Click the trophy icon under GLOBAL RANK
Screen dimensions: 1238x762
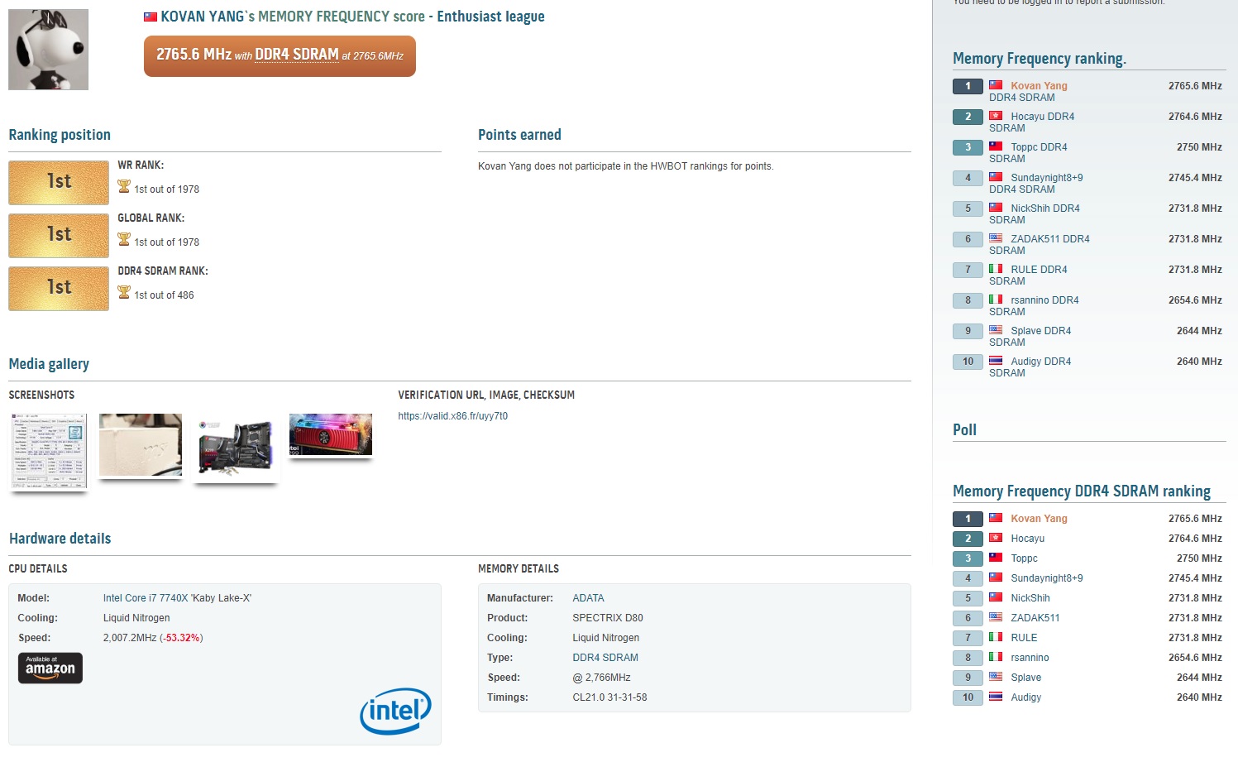pos(123,242)
